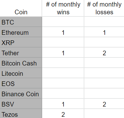Click the BTC row label
124x118 pixels.
point(21,22)
